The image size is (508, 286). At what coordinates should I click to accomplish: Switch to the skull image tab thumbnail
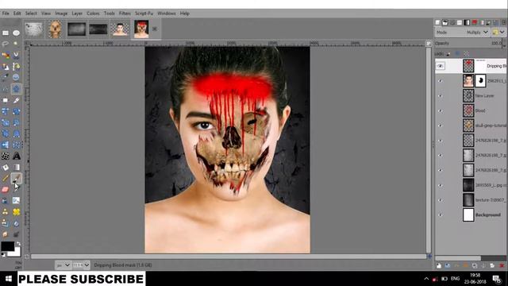(x=55, y=29)
